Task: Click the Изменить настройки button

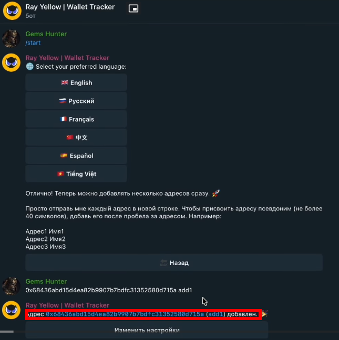Action: (x=147, y=330)
